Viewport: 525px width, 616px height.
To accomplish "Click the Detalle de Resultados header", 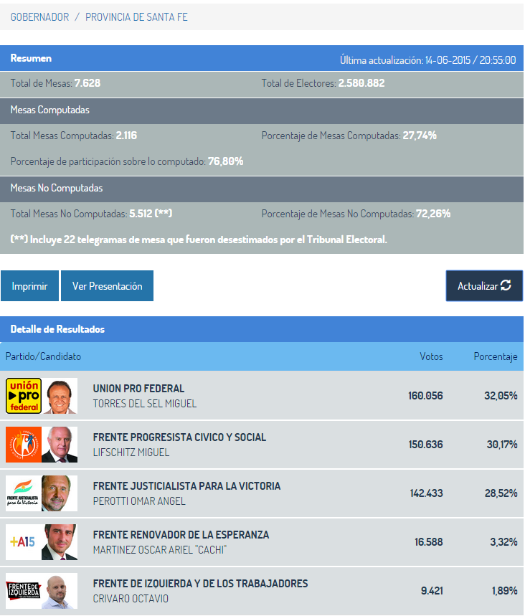I will click(x=57, y=329).
